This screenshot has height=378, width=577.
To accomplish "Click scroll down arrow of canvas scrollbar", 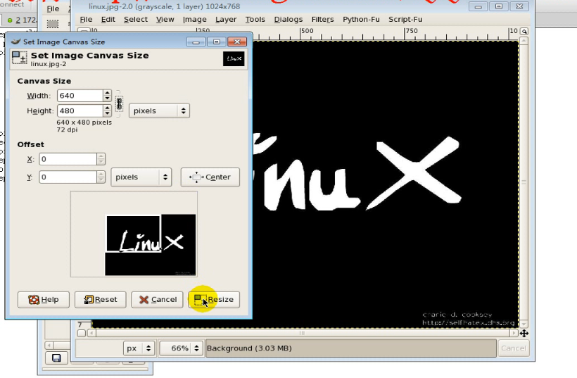I will point(524,325).
